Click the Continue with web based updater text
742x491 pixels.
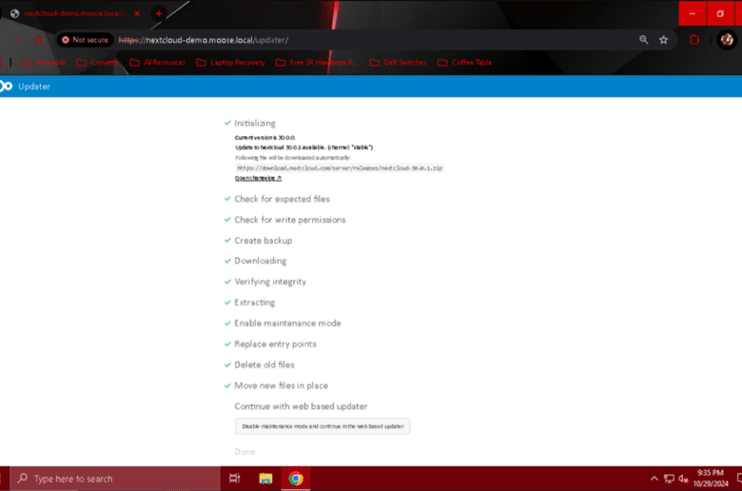(301, 406)
